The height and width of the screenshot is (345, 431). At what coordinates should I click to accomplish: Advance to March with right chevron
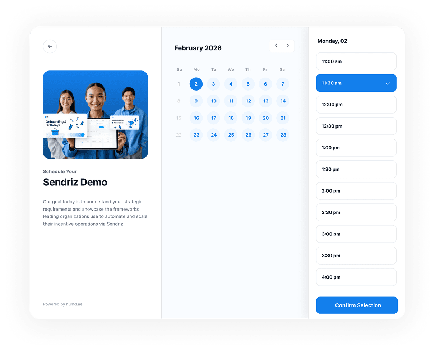(x=288, y=45)
